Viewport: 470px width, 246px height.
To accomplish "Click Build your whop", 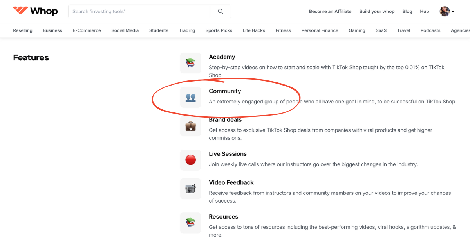I will 377,11.
